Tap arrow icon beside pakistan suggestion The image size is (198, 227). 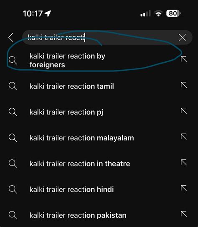pyautogui.click(x=184, y=214)
